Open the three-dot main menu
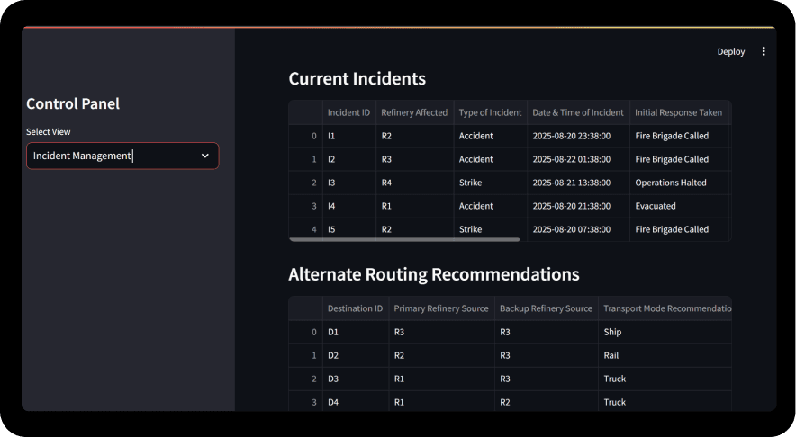This screenshot has width=796, height=437. point(764,51)
